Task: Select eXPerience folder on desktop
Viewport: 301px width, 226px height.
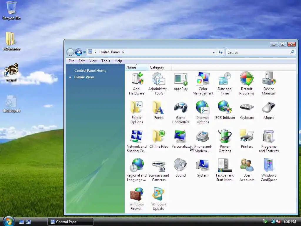Action: (x=11, y=41)
